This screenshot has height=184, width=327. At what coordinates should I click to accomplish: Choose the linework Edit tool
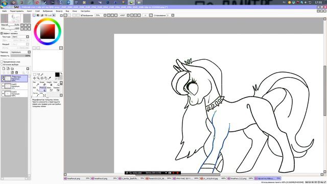tap(36, 89)
